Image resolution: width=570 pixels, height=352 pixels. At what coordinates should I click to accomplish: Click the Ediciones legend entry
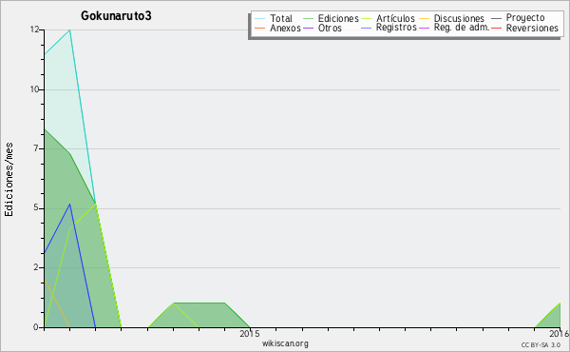[338, 18]
